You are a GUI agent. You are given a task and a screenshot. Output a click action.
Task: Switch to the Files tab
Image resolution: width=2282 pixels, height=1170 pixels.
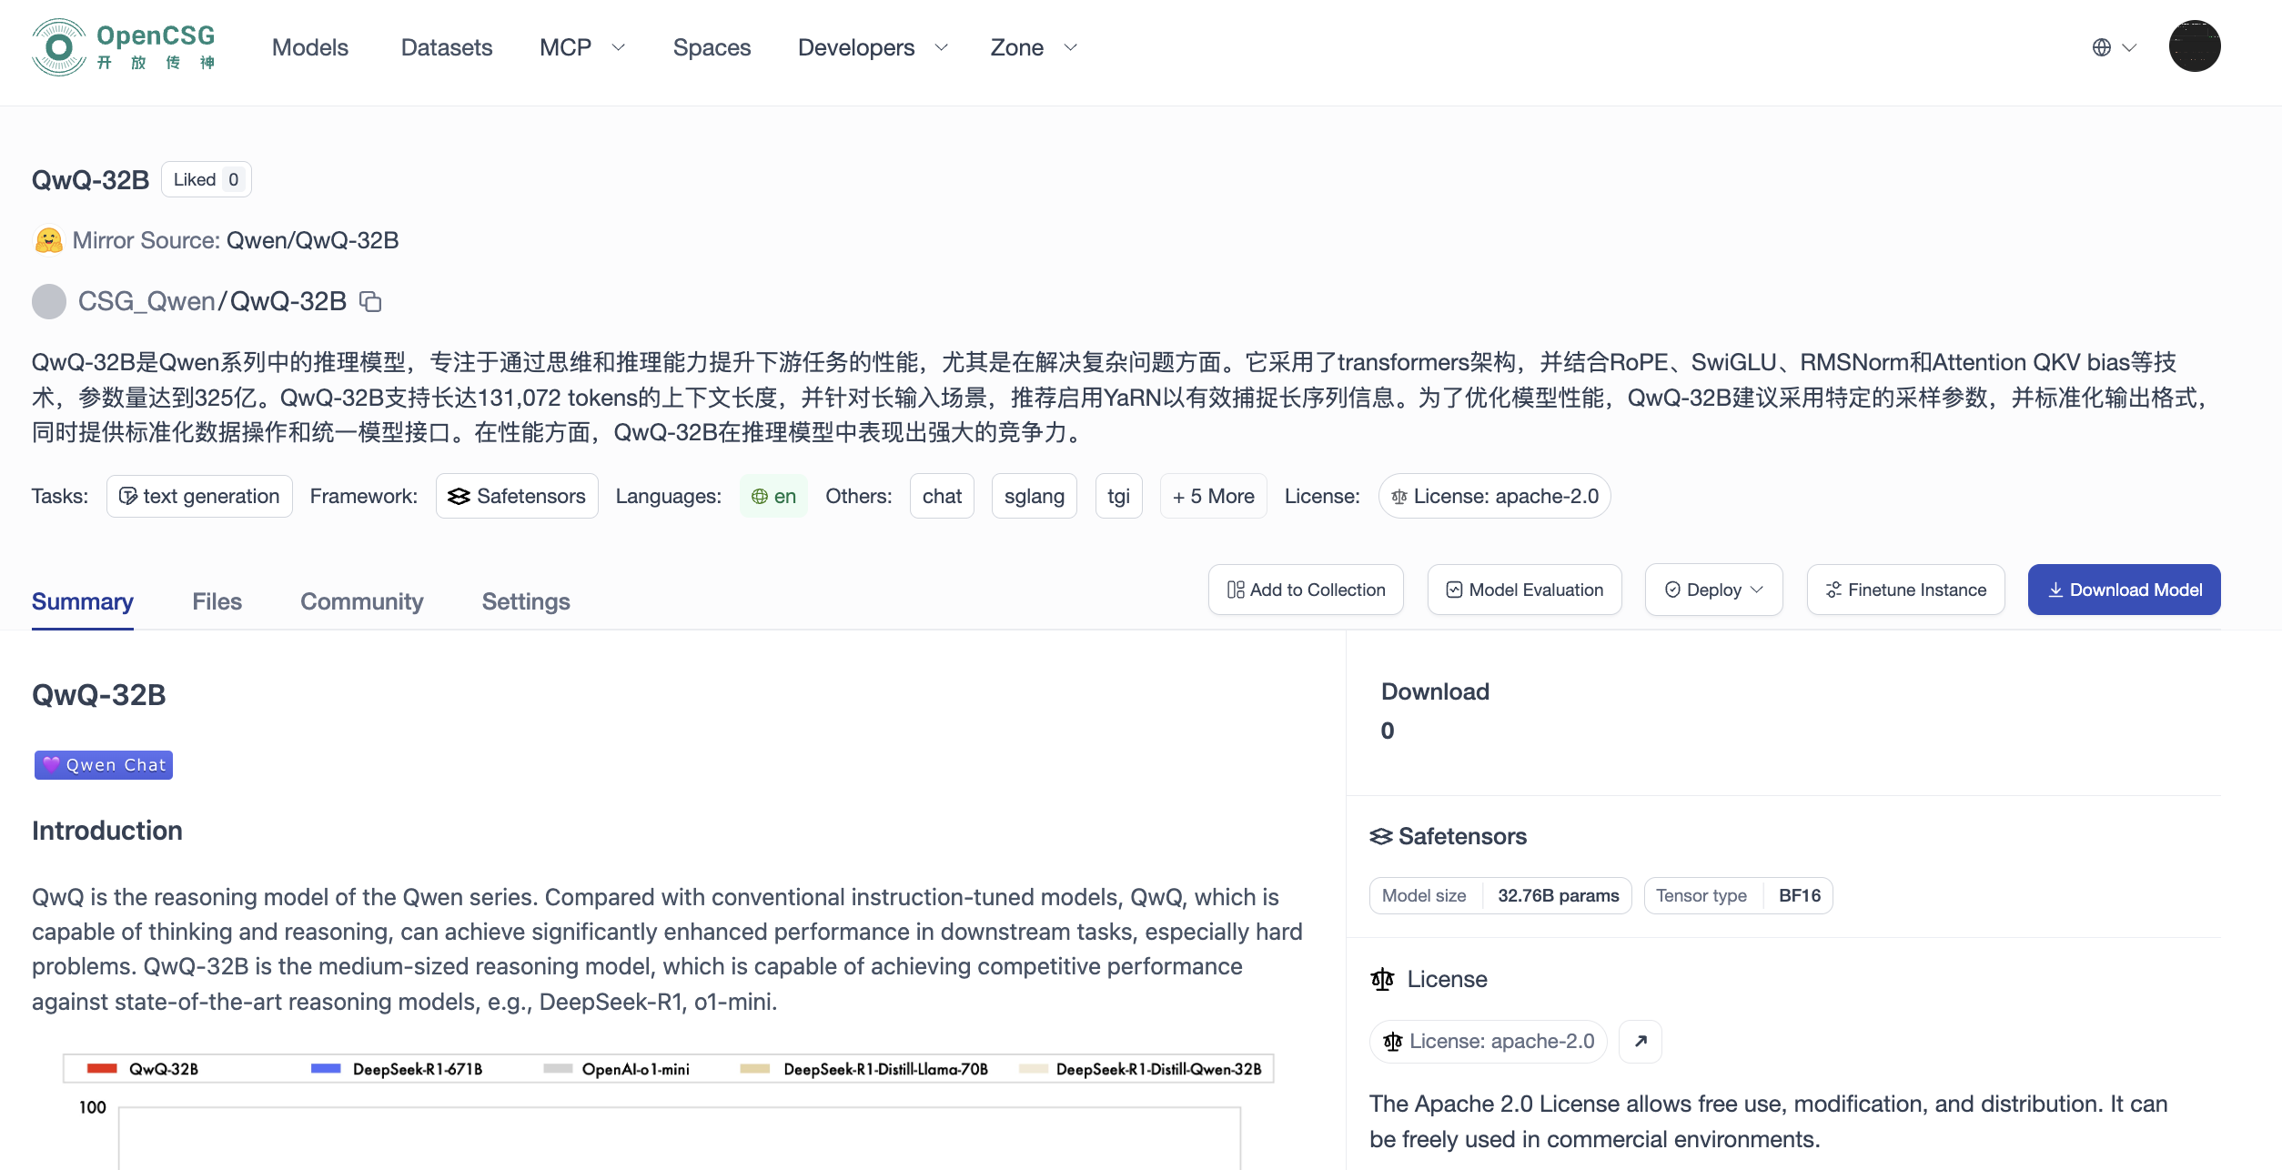(217, 601)
